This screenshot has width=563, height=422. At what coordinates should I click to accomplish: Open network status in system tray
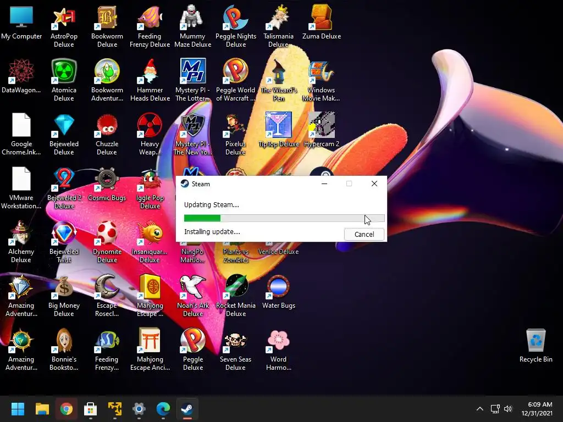495,409
